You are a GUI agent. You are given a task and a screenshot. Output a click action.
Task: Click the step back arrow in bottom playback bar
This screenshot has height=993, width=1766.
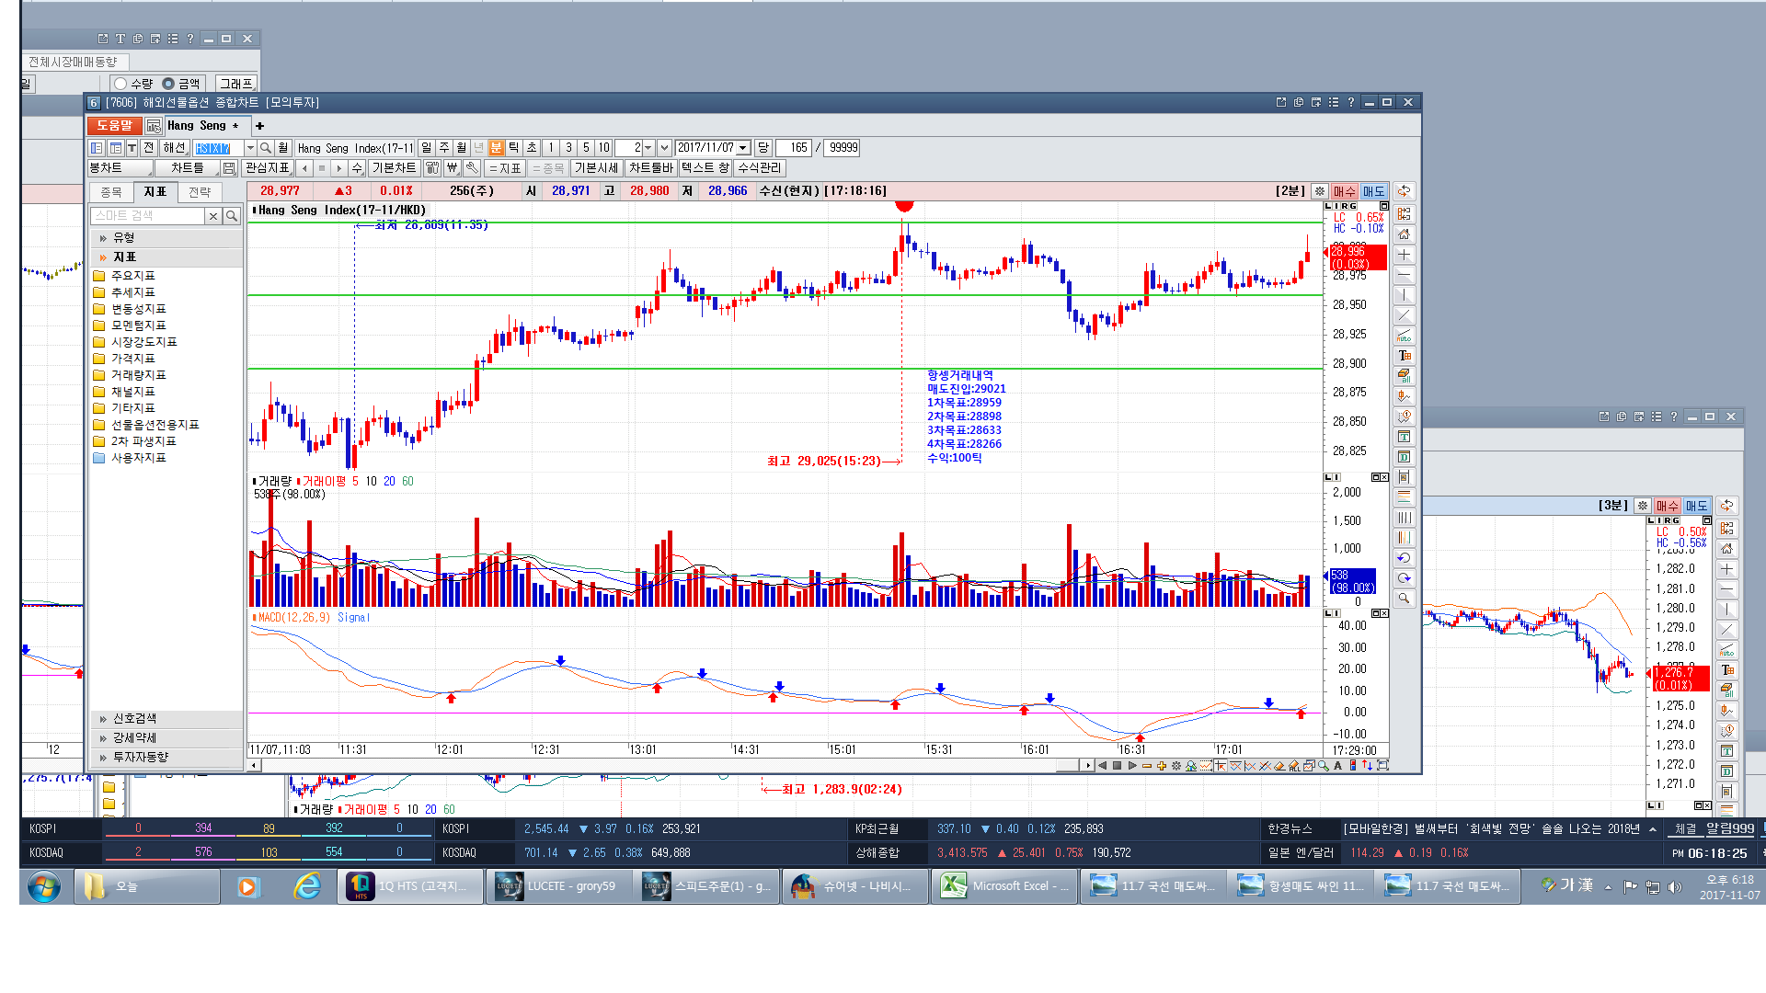coord(1102,766)
